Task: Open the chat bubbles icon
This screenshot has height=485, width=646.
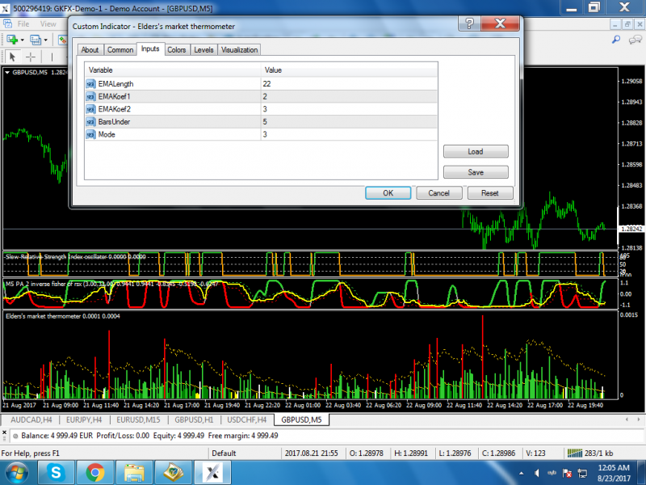Action: [635, 40]
